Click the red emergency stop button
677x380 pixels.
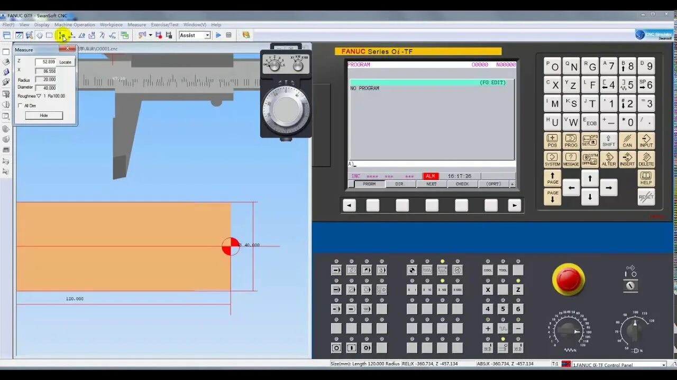click(569, 279)
